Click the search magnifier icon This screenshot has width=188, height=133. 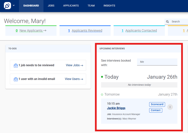(168, 22)
